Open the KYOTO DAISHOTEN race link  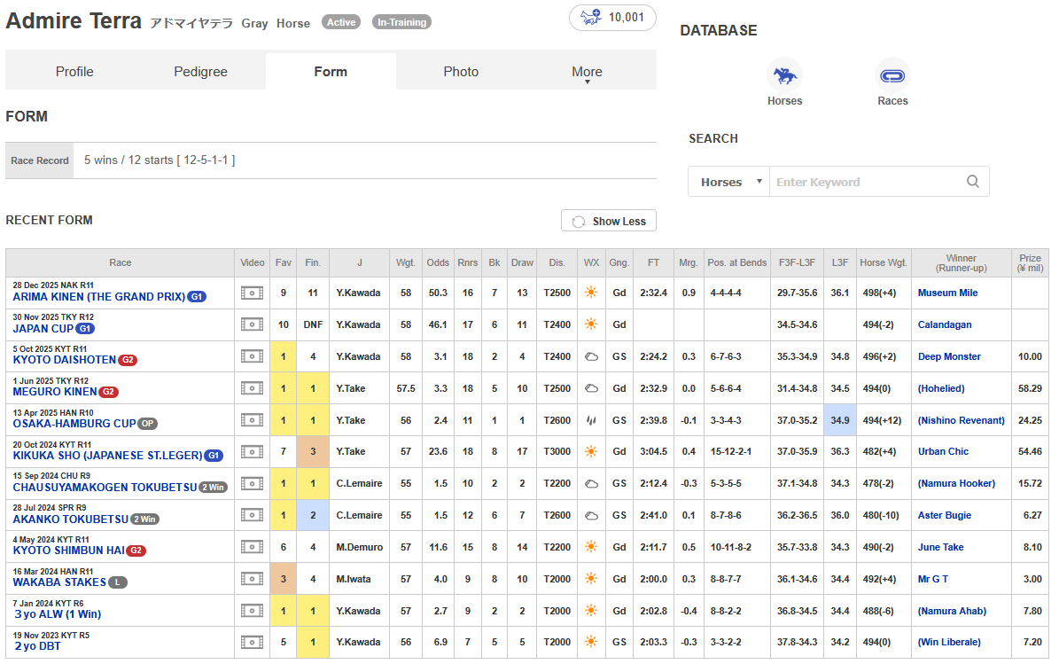[64, 360]
